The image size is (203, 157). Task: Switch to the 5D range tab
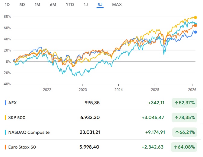pyautogui.click(x=22, y=5)
